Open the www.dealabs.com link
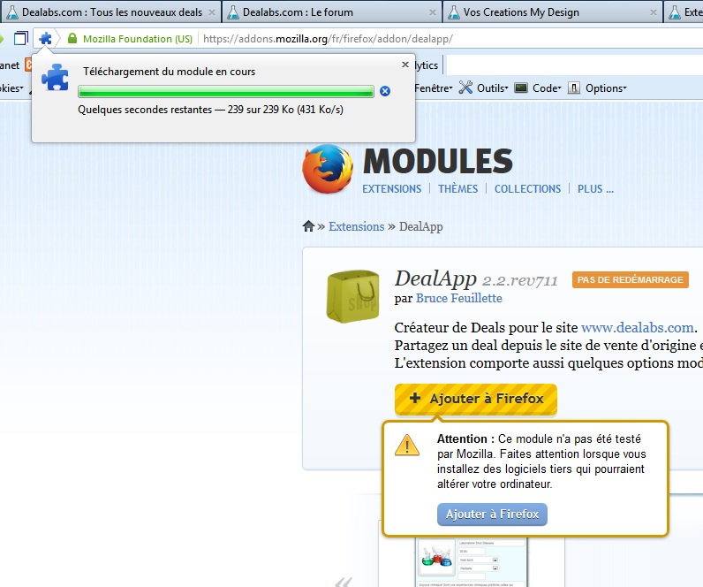703x587 pixels. (638, 328)
